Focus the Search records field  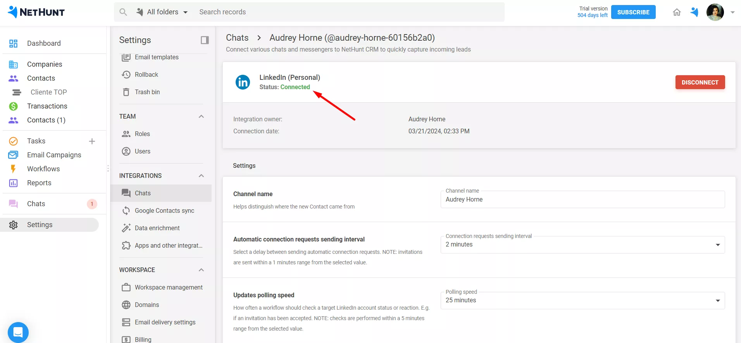tap(349, 12)
